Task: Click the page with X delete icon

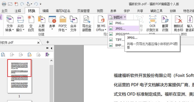Action: (39, 55)
